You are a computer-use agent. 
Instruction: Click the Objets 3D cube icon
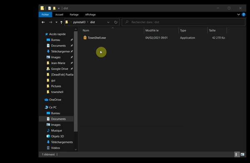(48, 136)
